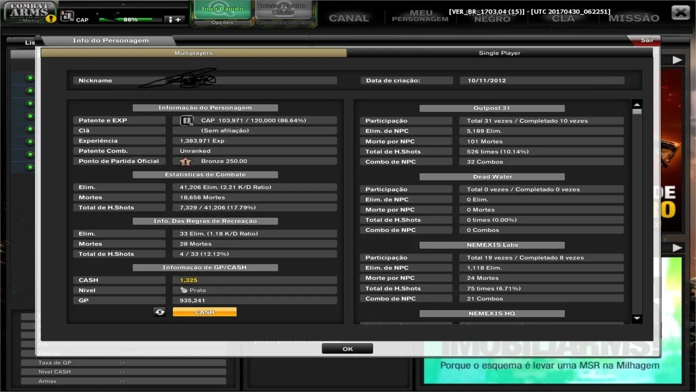This screenshot has height=392, width=696.
Task: Click the 41,206 Elim. K/D value
Action: point(255,188)
